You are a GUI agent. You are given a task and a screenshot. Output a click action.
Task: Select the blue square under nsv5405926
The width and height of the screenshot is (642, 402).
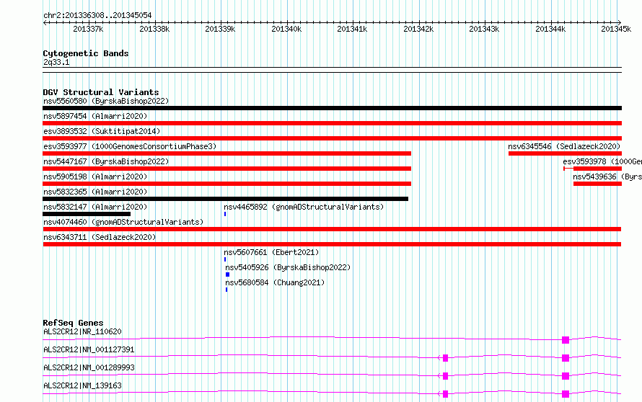228,274
